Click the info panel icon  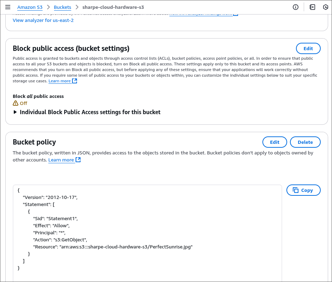pyautogui.click(x=296, y=7)
